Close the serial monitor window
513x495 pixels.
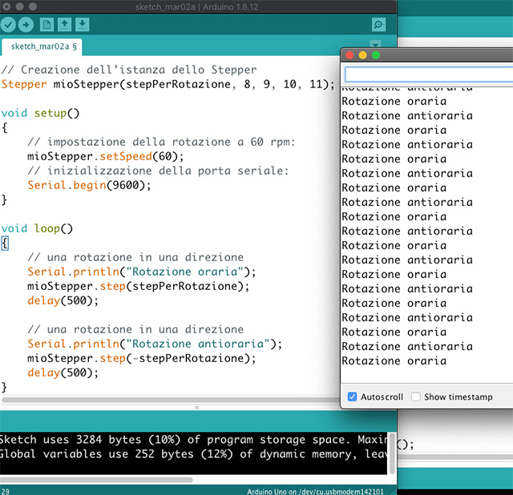pos(349,55)
